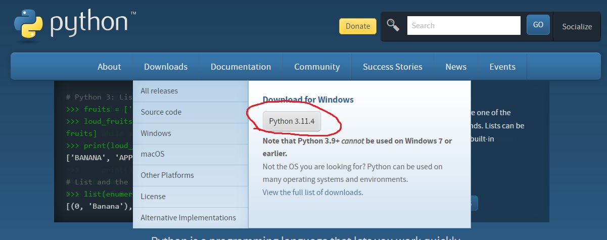Follow 'View the full list of downloads' link
Image resolution: width=607 pixels, height=240 pixels.
tap(312, 193)
